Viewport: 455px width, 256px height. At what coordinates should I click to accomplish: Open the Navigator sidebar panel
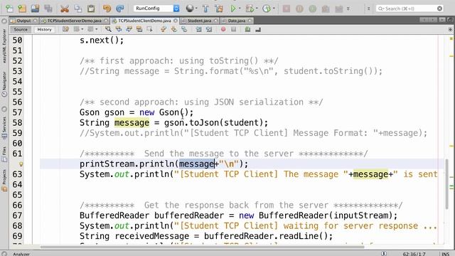[x=4, y=85]
